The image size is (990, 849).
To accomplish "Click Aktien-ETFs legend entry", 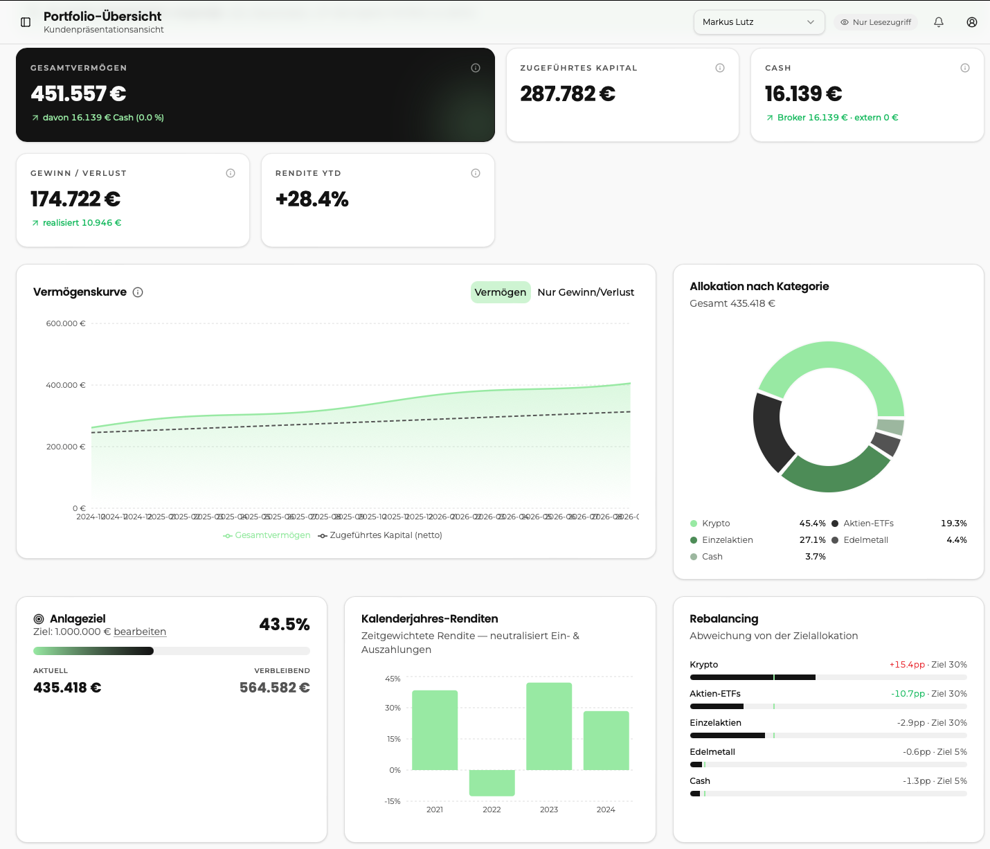I will coord(899,524).
